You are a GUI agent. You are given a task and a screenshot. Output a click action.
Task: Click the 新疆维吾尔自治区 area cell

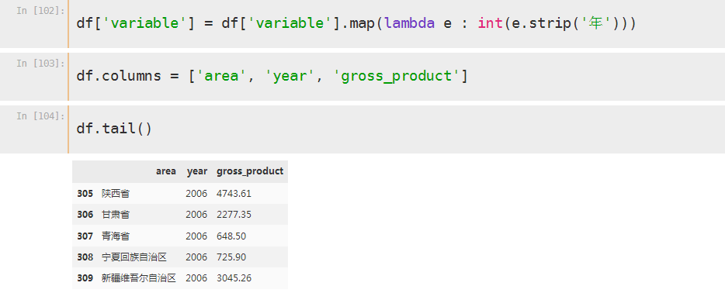tap(139, 279)
